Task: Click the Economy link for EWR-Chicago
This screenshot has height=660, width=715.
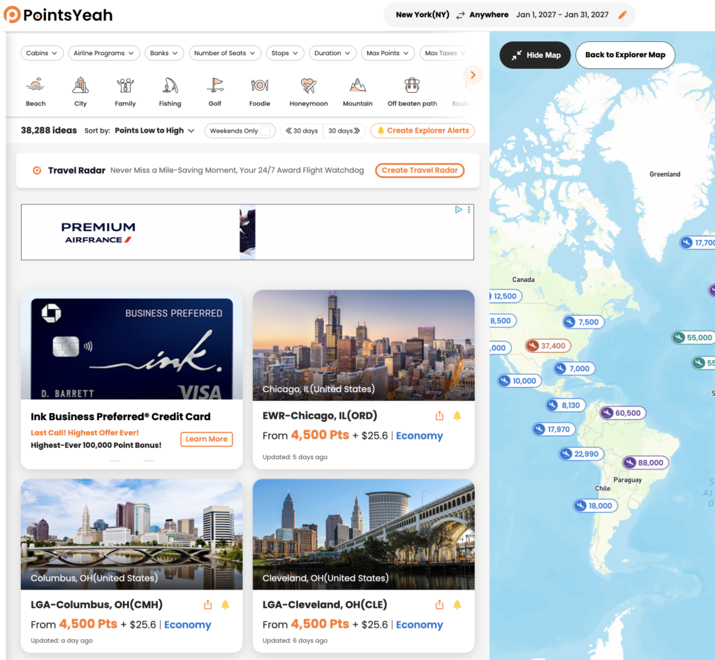Action: pos(419,435)
